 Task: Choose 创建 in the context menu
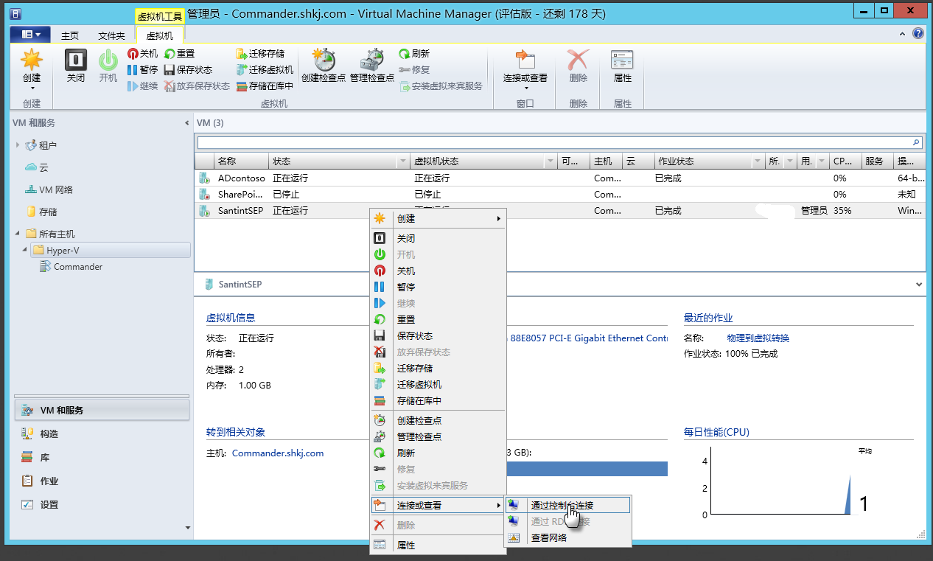[x=438, y=218]
